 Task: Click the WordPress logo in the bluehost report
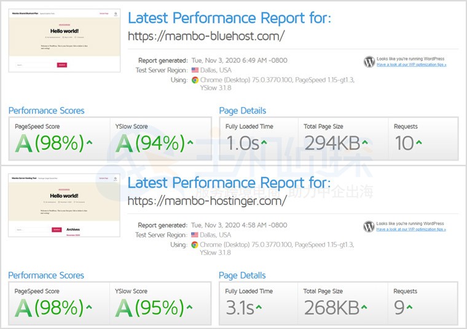click(369, 61)
